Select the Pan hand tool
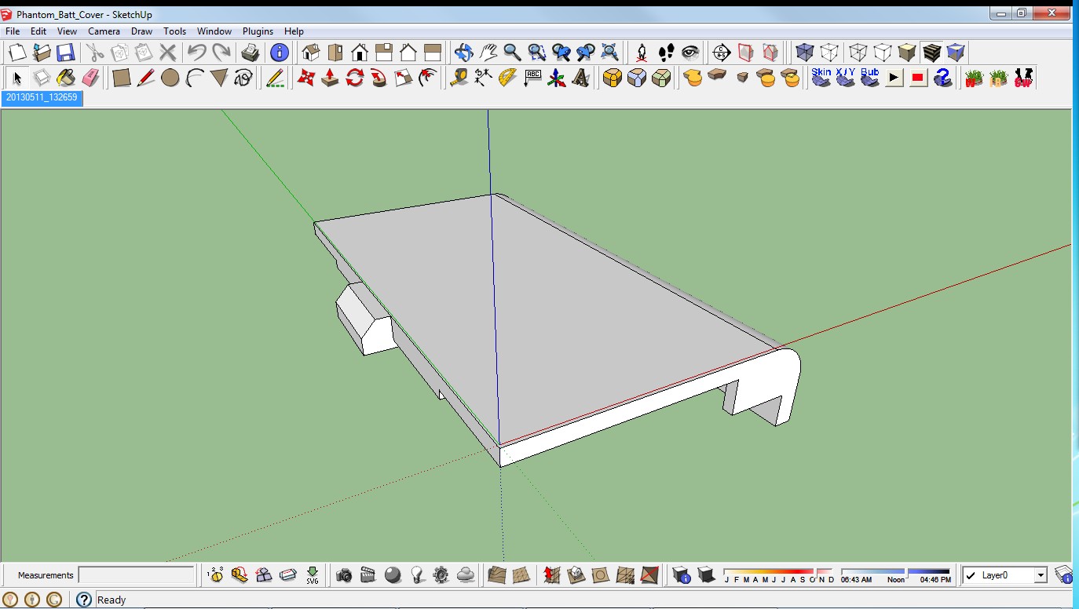The image size is (1079, 609). [x=488, y=53]
